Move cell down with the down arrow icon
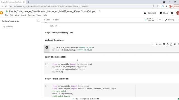Screen dimensions: 179x100 click(157, 44)
